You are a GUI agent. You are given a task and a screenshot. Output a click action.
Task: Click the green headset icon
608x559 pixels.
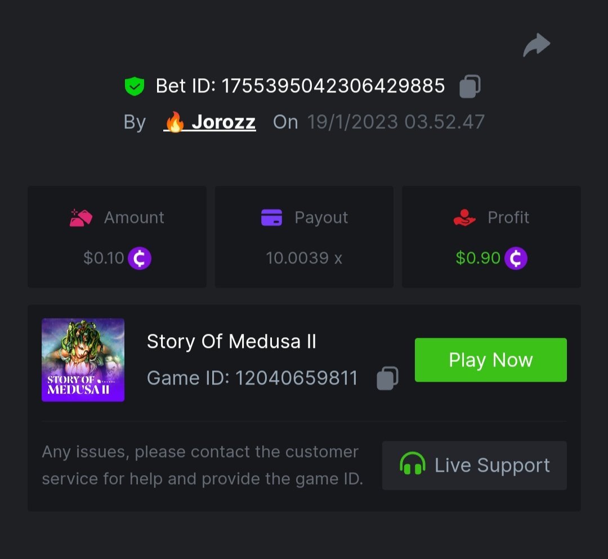click(412, 465)
